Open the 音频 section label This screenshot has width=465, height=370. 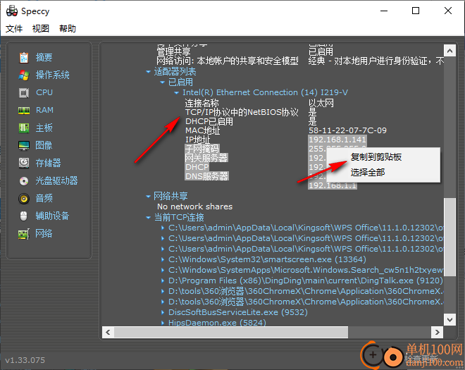[x=44, y=198]
